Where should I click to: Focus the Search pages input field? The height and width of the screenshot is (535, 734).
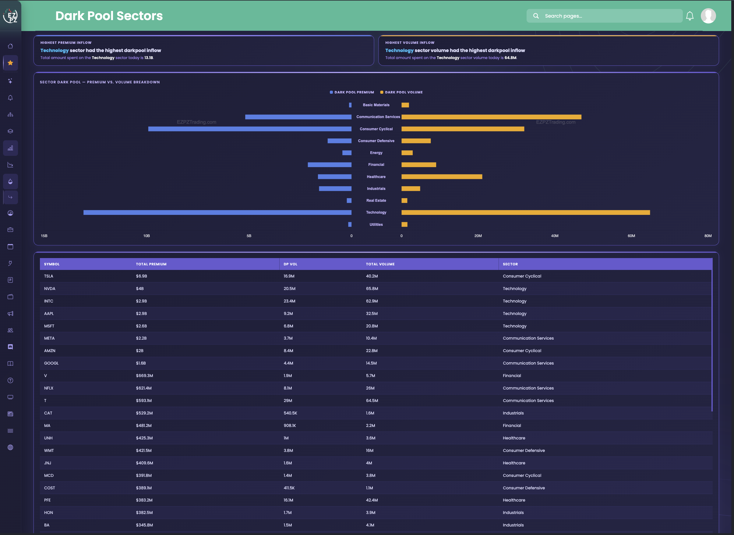605,16
